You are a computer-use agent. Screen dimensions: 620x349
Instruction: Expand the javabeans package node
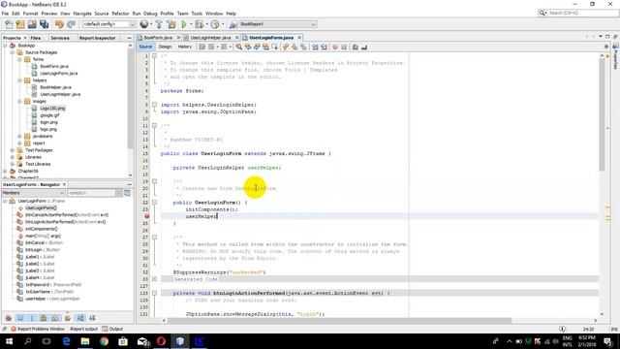point(19,136)
